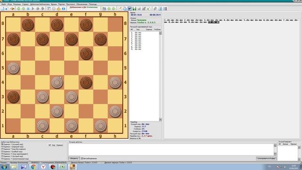Viewport: 302px width, 170px height.
Task: Select move row '1. de-mo' in list
Action: 136,33
